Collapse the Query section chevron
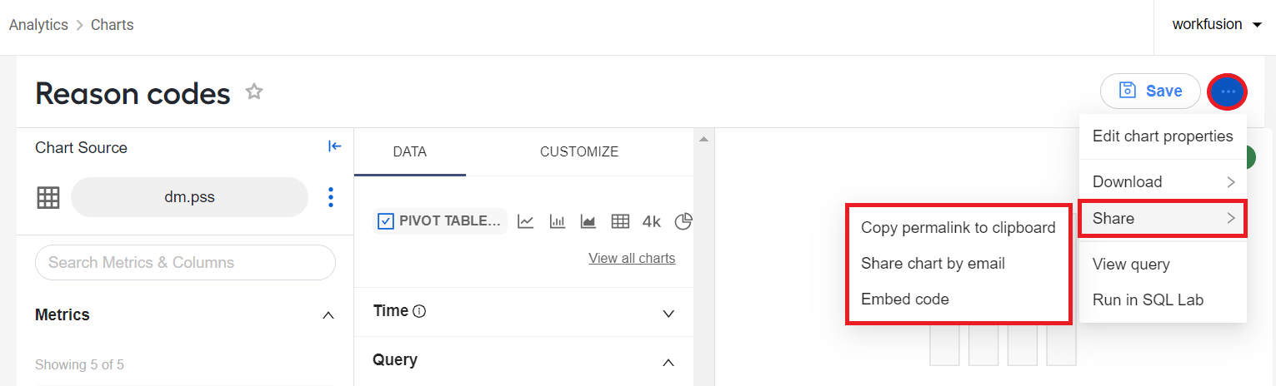The width and height of the screenshot is (1276, 386). (x=668, y=363)
